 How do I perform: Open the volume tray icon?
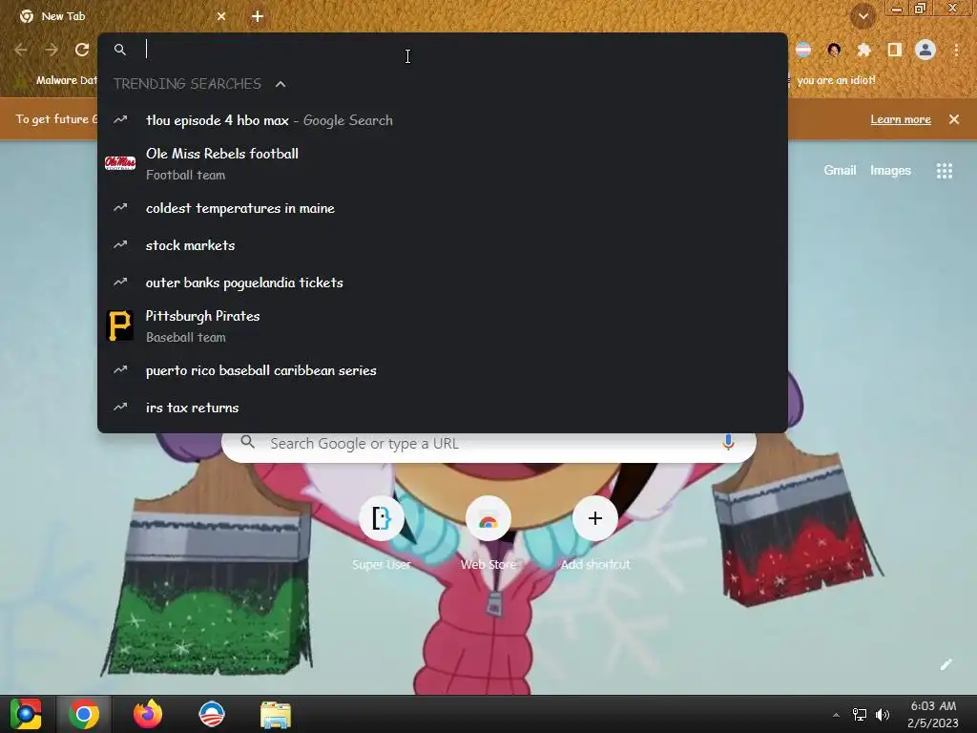(x=883, y=715)
